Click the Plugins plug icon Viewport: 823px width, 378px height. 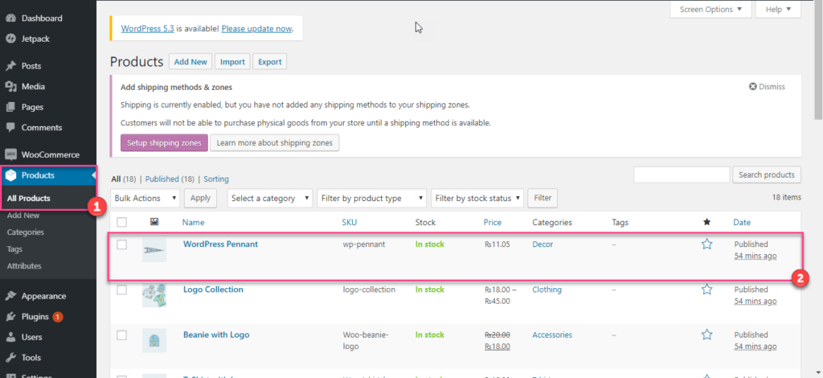10,317
